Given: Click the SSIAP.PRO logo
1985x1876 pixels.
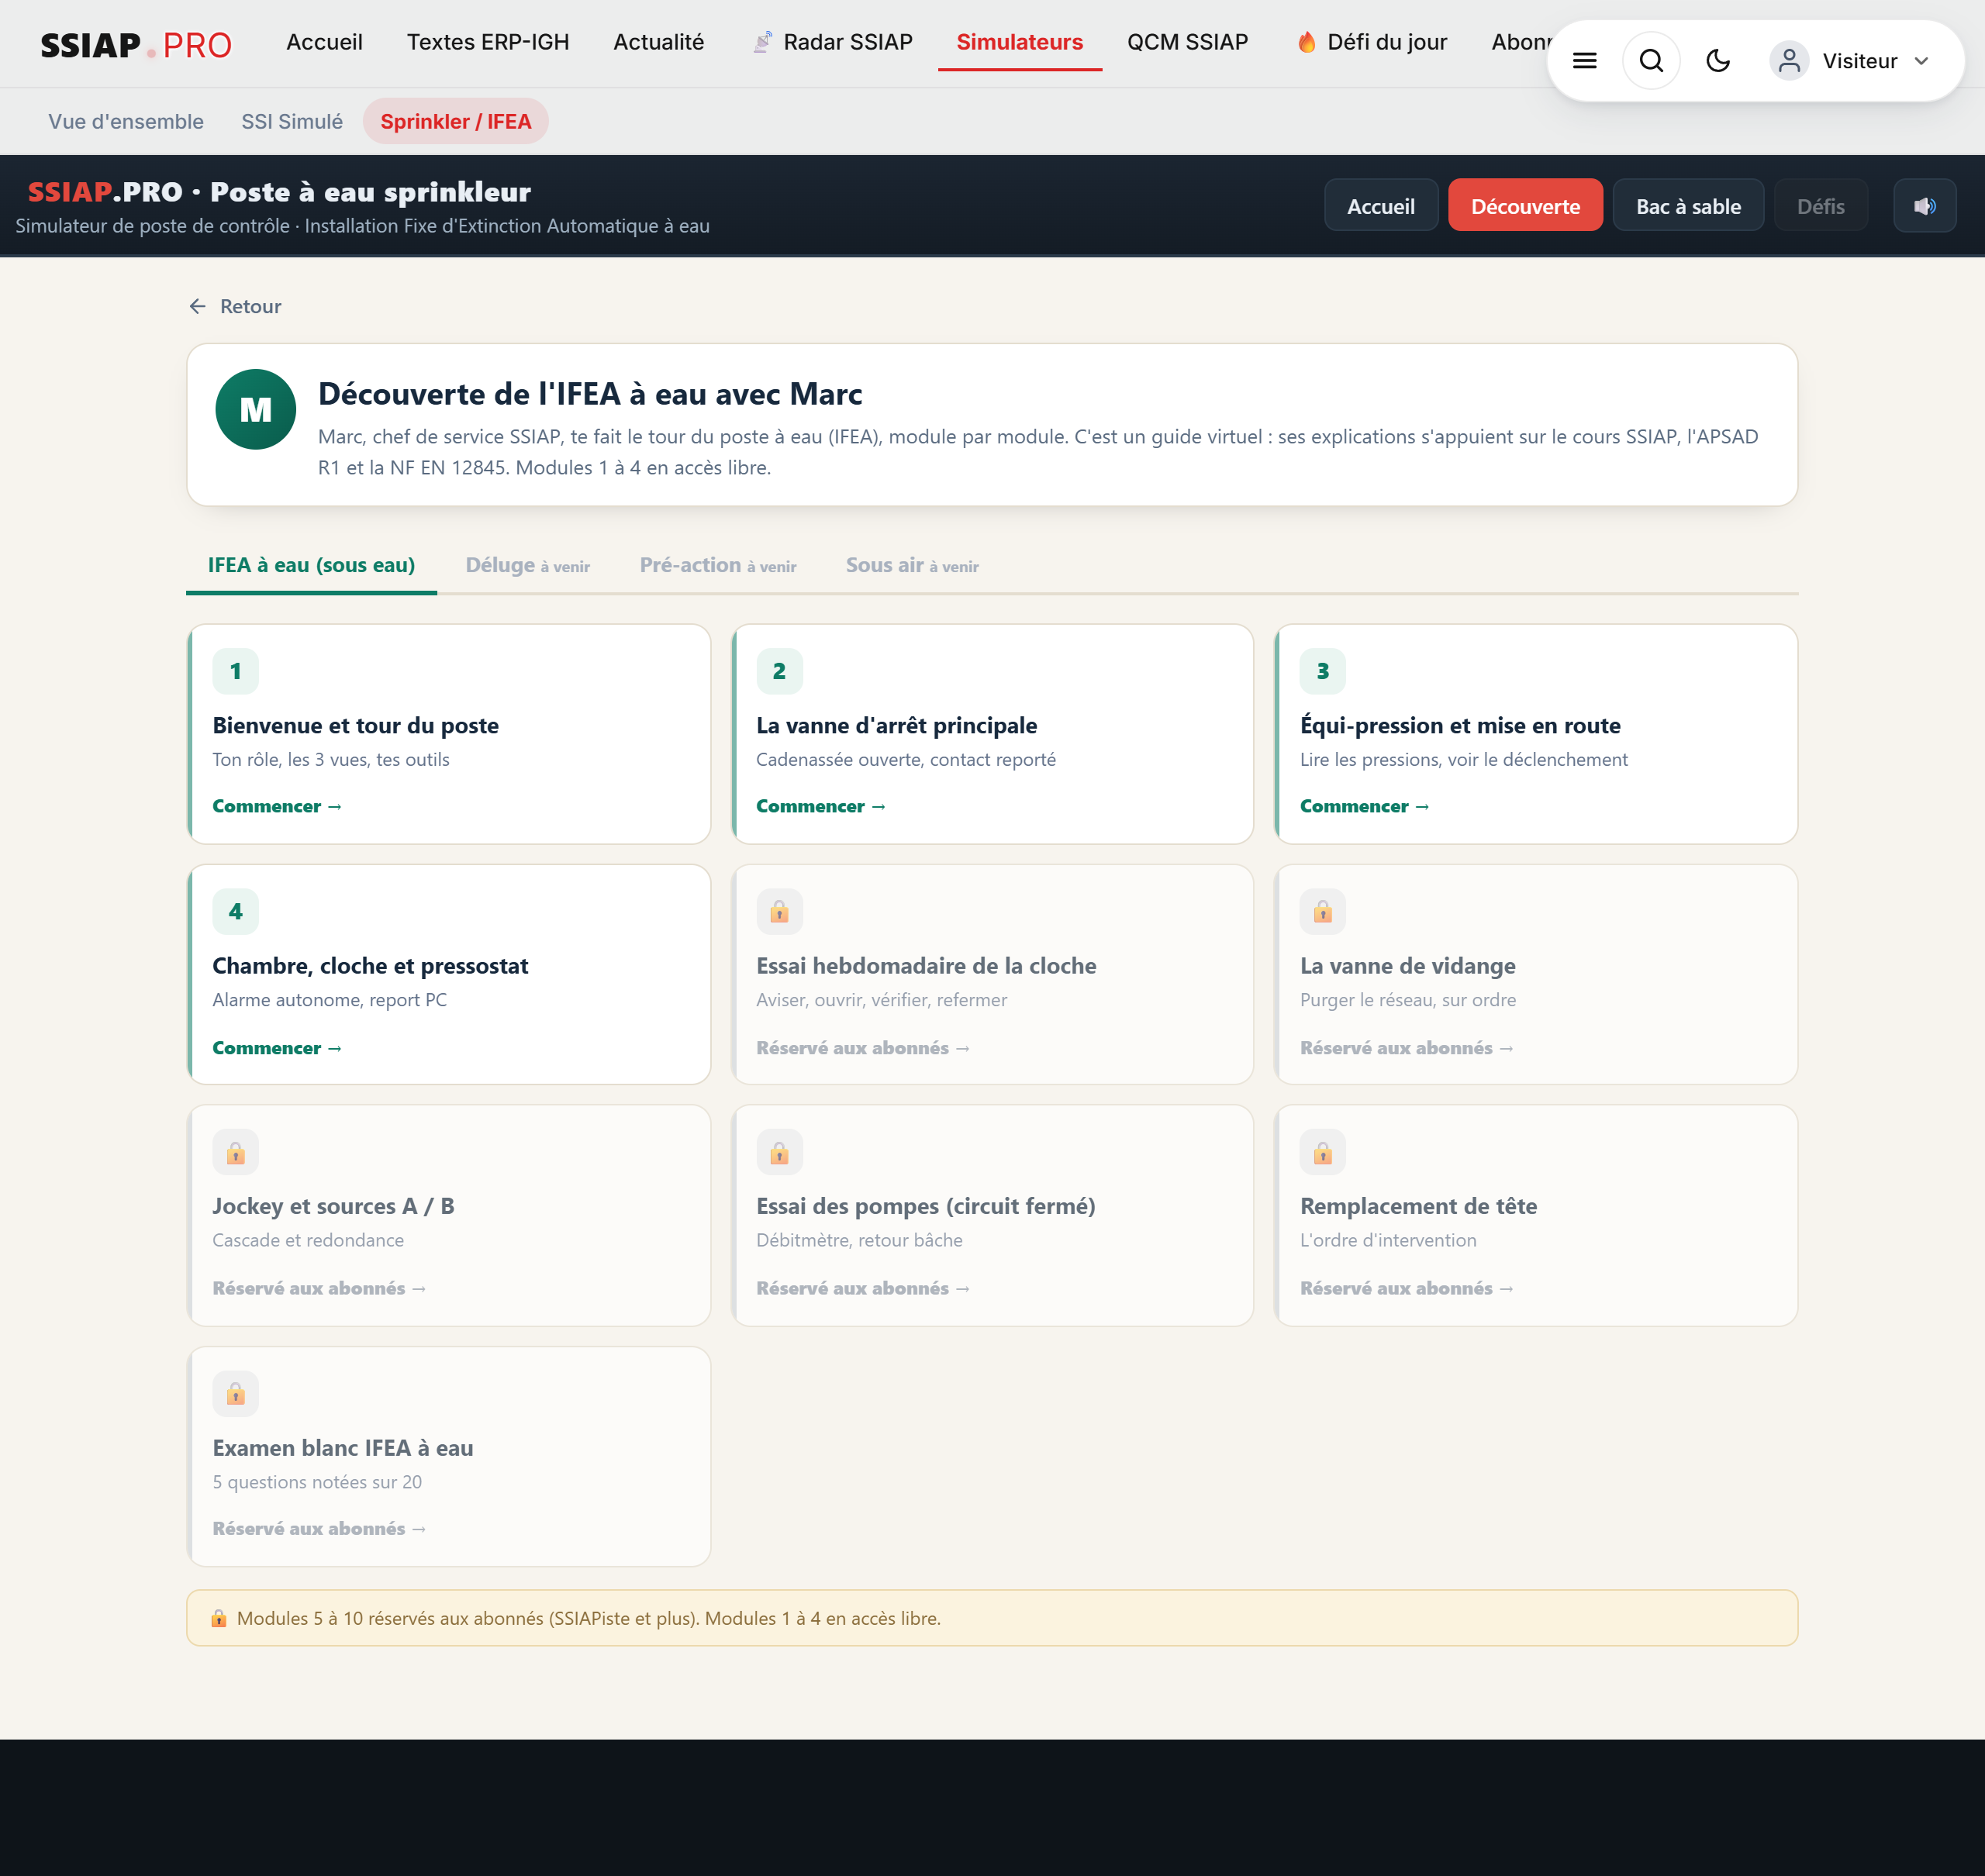Looking at the screenshot, I should pyautogui.click(x=136, y=44).
